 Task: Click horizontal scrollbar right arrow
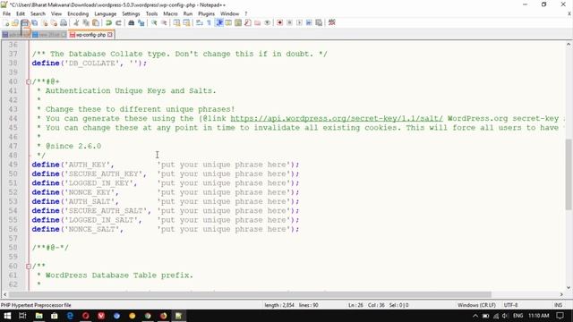[x=561, y=294]
